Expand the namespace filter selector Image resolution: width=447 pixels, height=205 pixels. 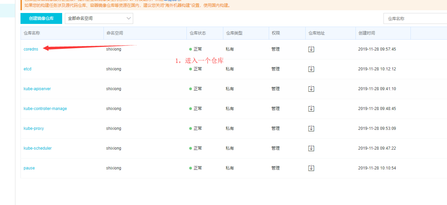tap(99, 18)
